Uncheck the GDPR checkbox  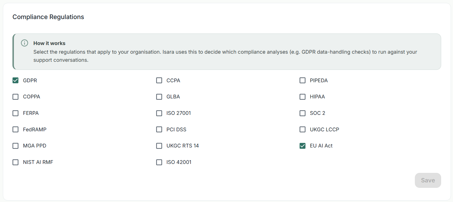16,81
